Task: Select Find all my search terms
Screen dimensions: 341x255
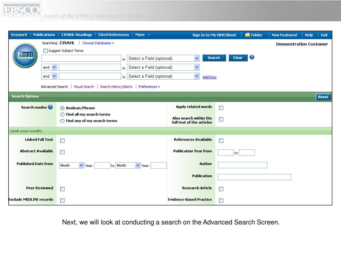Action: pos(62,115)
